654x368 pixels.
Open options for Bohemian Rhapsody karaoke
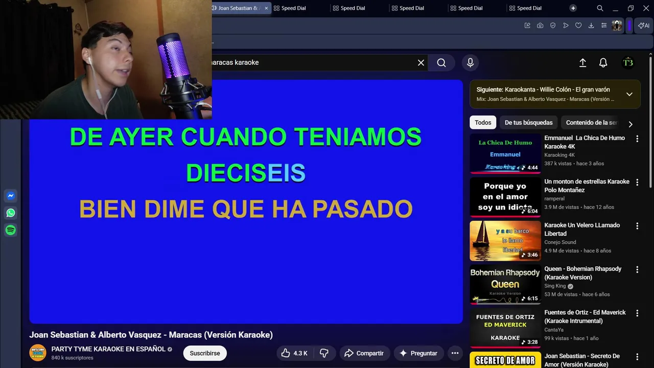[637, 269]
